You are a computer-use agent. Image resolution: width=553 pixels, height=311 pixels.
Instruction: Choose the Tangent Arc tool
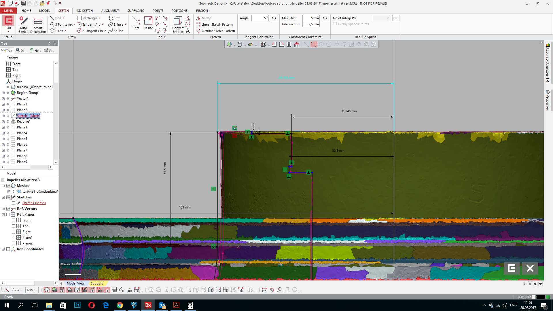[89, 24]
